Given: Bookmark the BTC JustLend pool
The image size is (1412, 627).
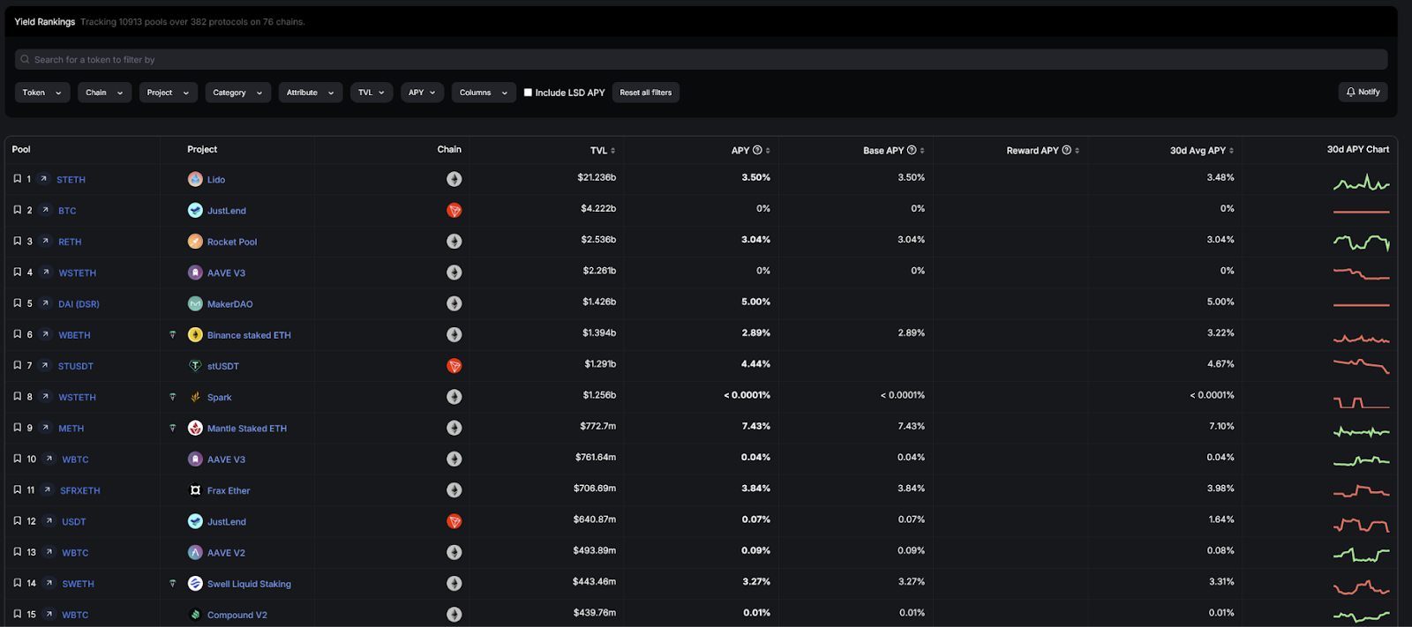Looking at the screenshot, I should point(17,210).
